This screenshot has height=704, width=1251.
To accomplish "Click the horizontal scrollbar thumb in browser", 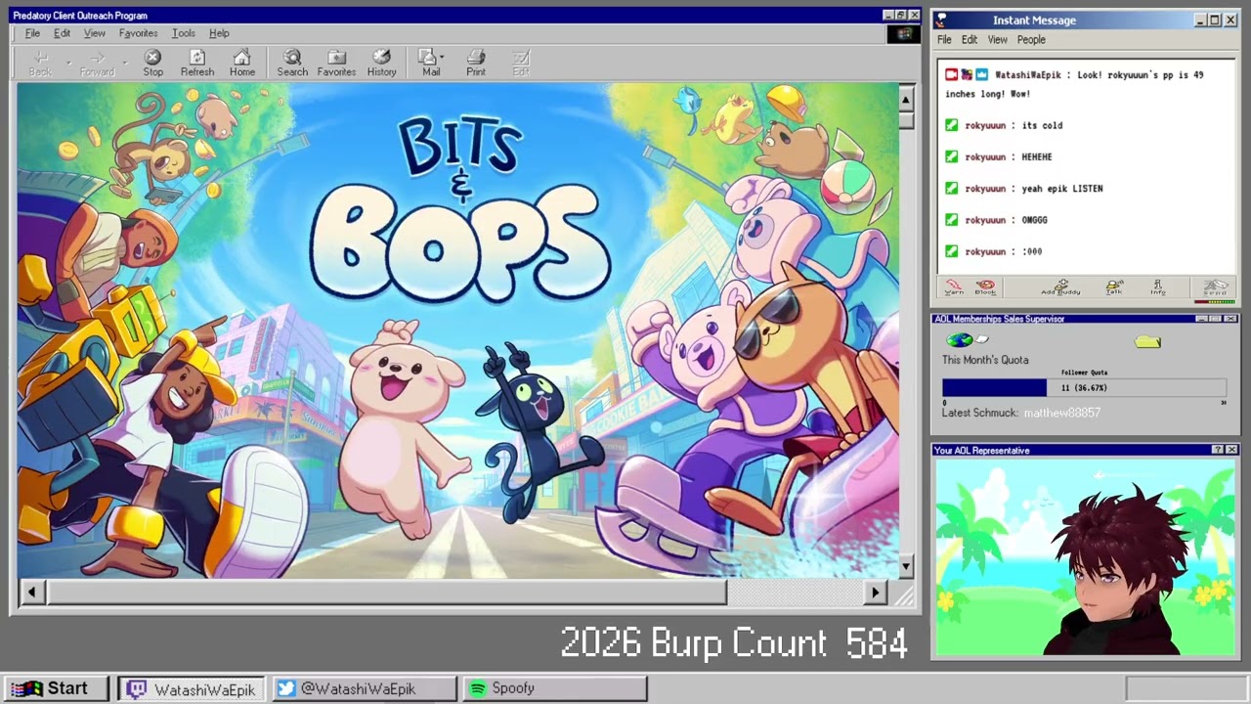I will [x=387, y=592].
